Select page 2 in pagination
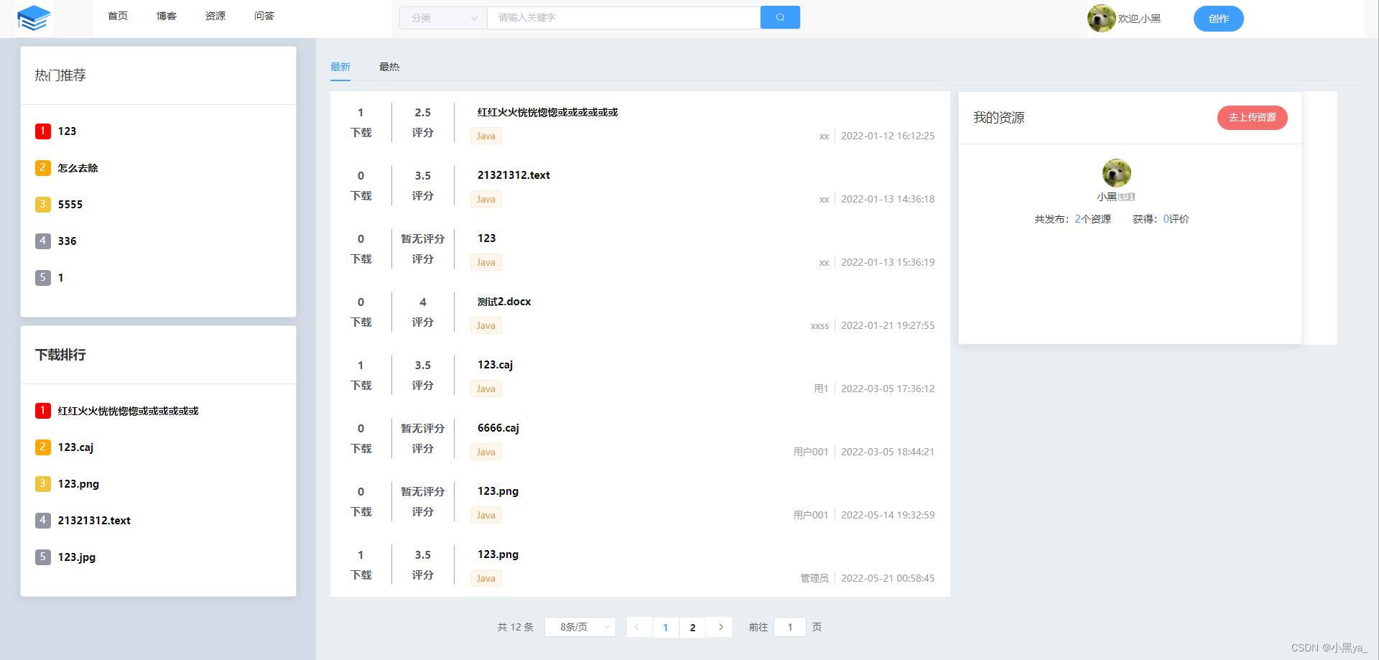Viewport: 1379px width, 660px height. (x=692, y=627)
